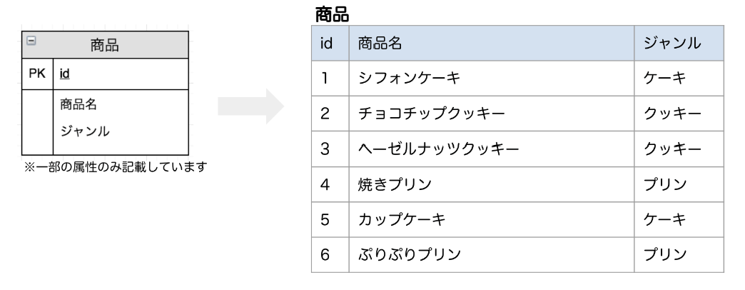Select the underlined id attribute
745x290 pixels.
tap(64, 74)
